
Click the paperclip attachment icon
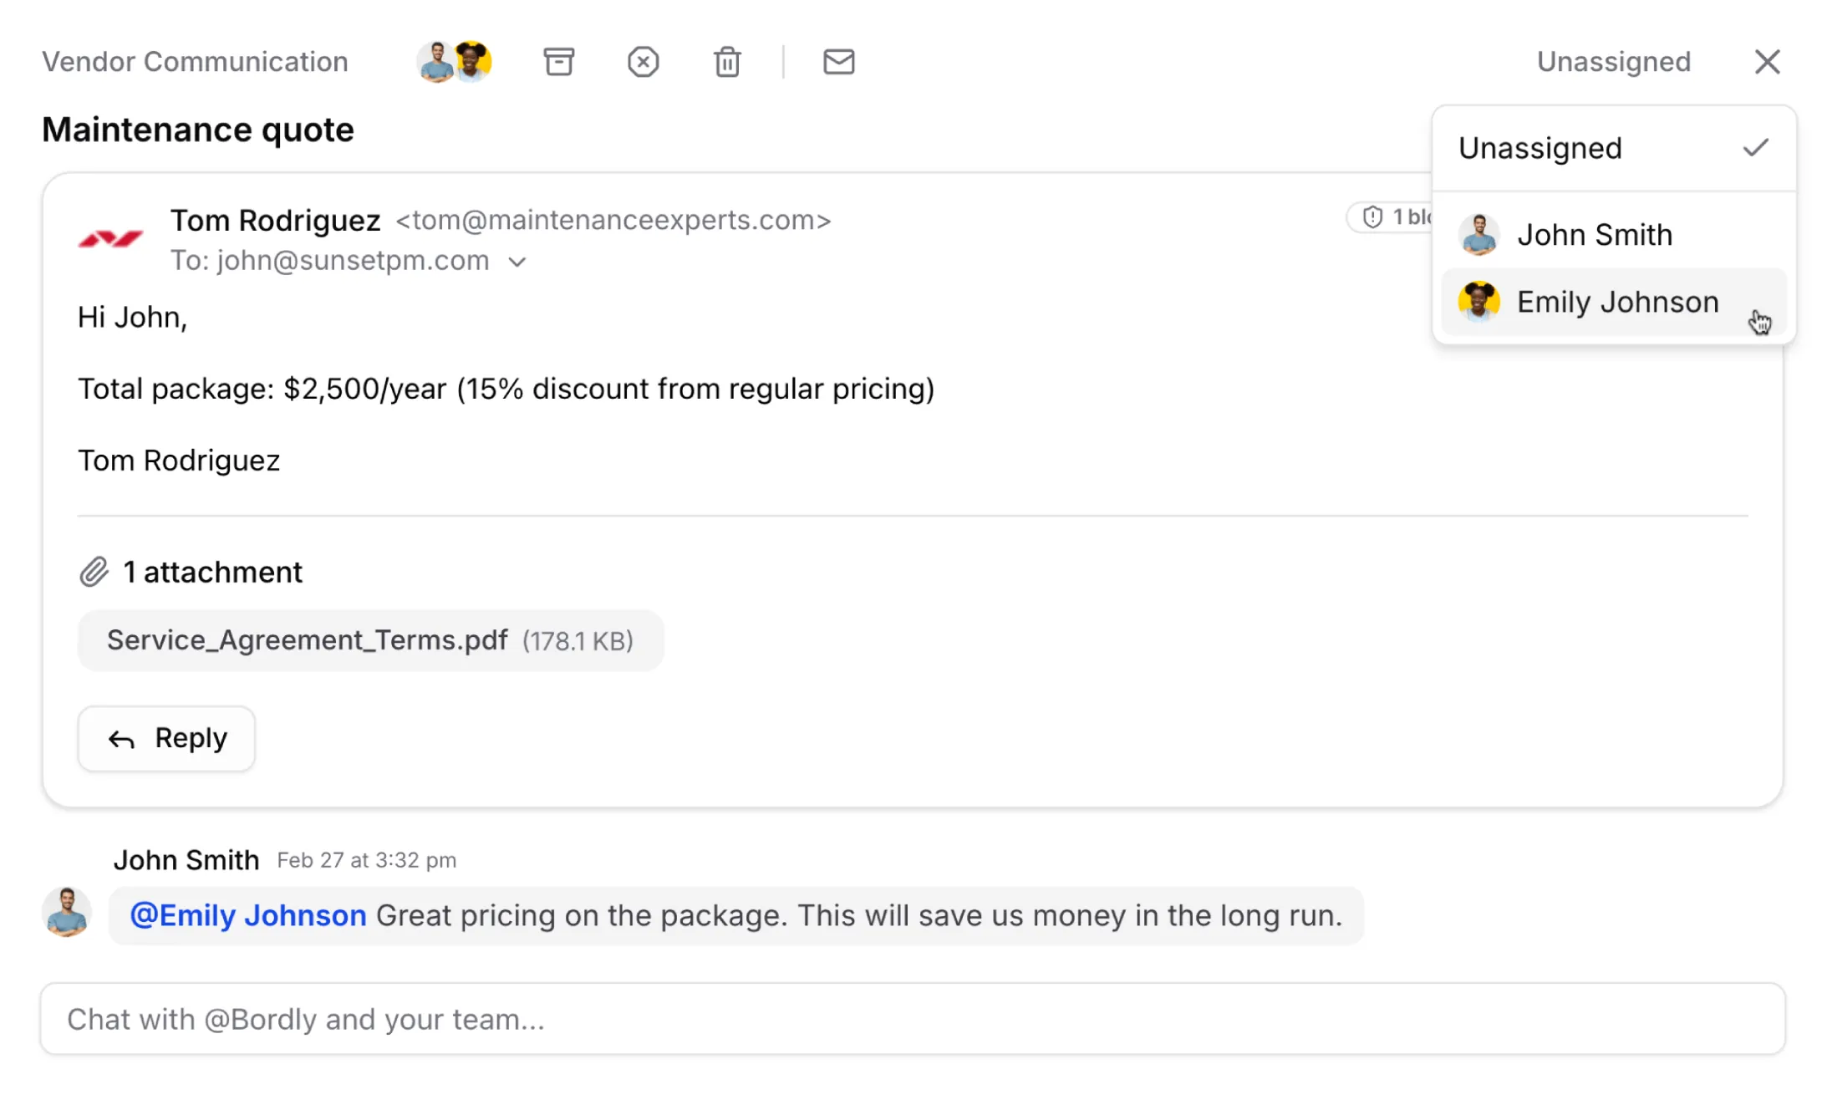click(94, 573)
